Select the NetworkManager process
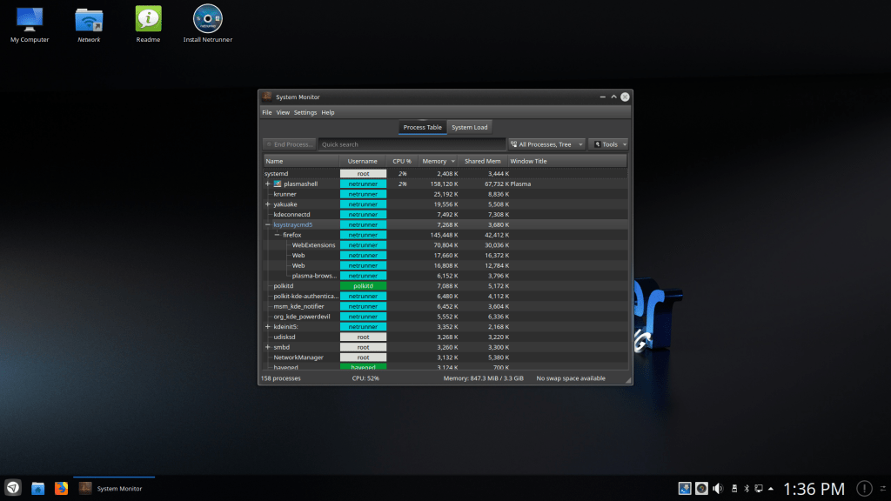Image resolution: width=891 pixels, height=501 pixels. (x=298, y=357)
